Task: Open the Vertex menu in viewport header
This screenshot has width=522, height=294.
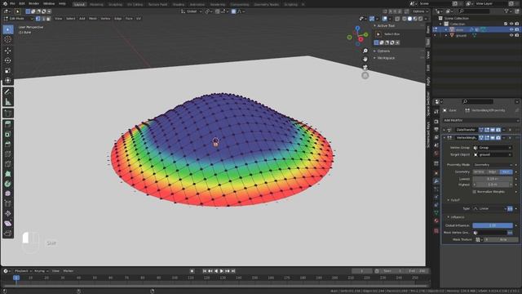Action: [105, 19]
